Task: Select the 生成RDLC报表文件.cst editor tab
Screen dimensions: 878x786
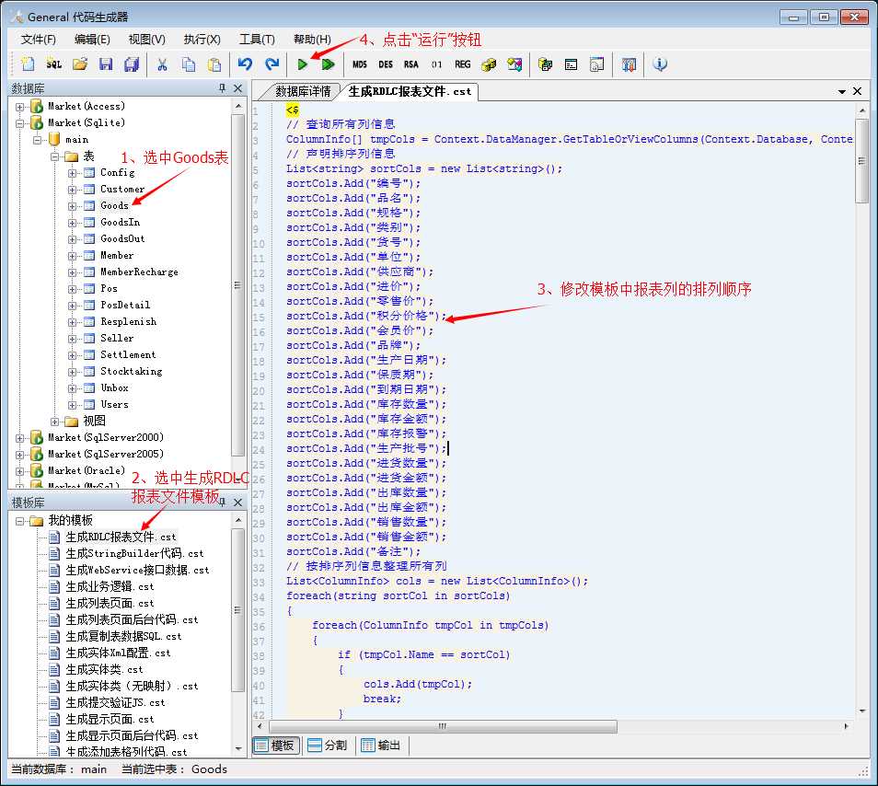Action: [410, 91]
